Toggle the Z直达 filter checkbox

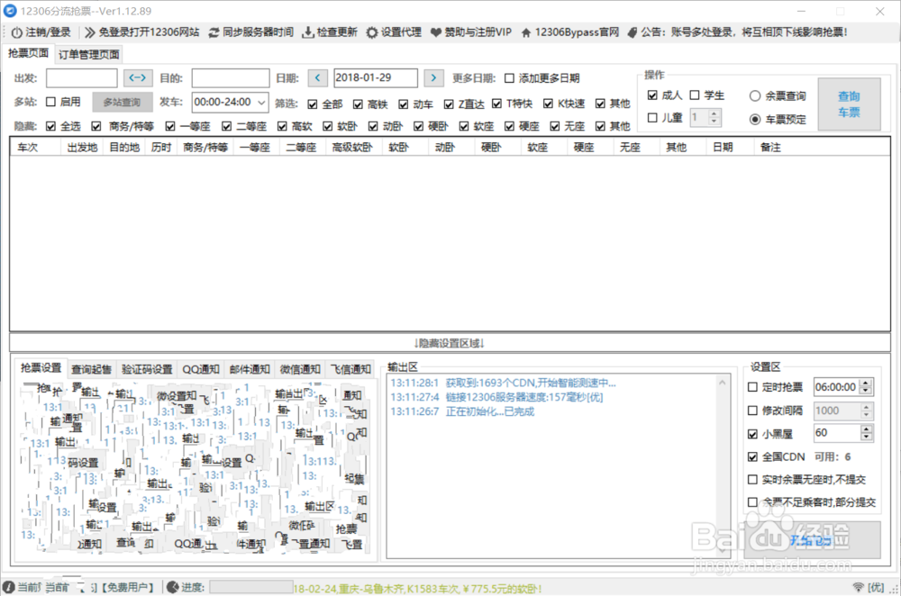[x=449, y=104]
